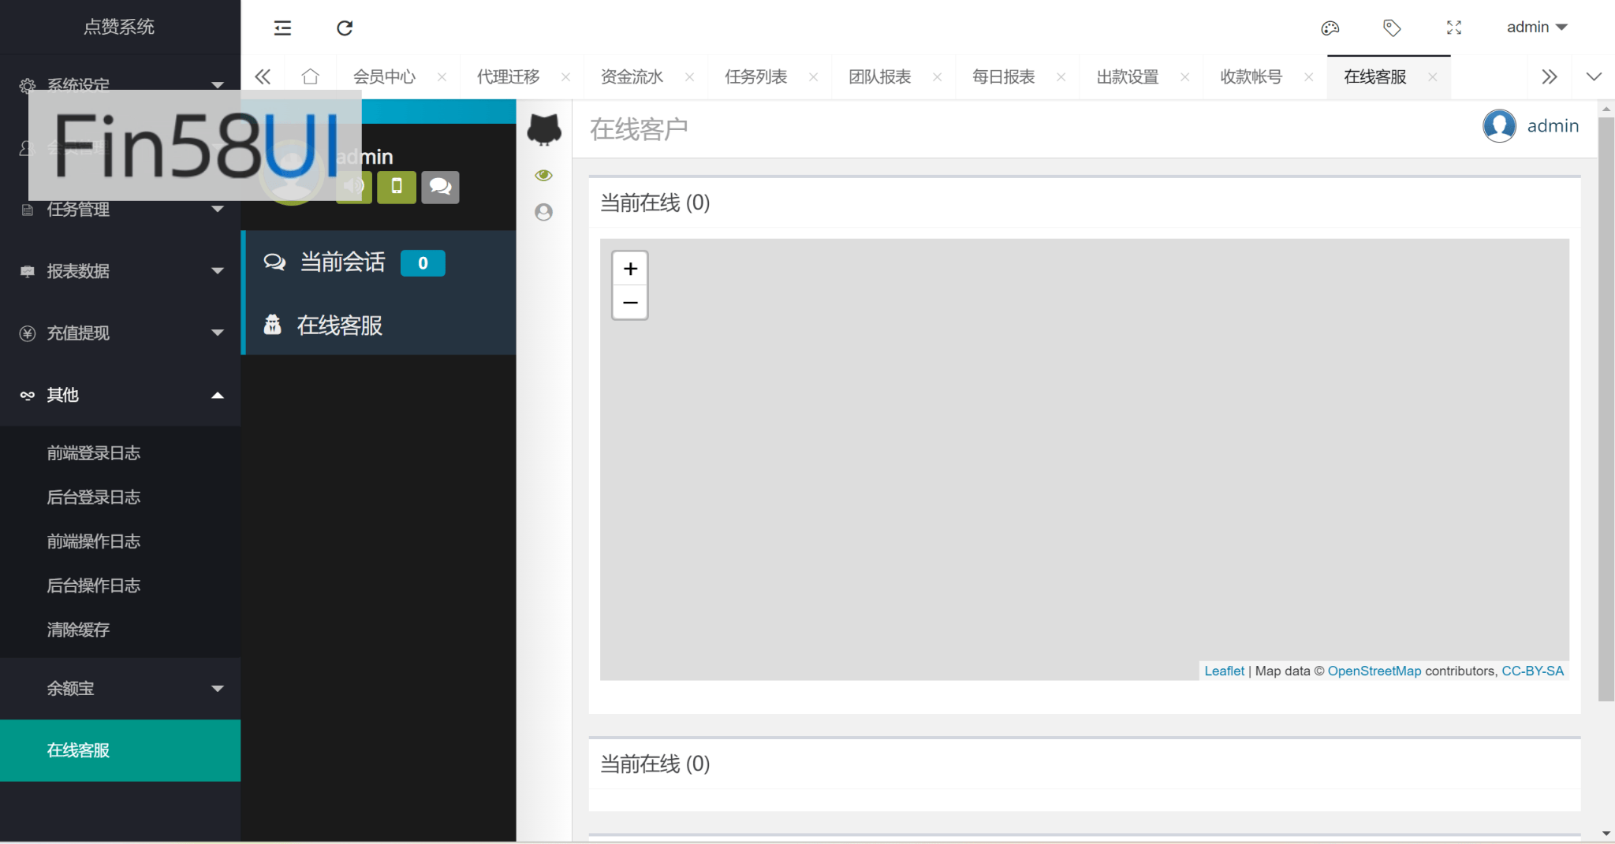The height and width of the screenshot is (844, 1615).
Task: Click the black cat logo icon
Action: pyautogui.click(x=544, y=129)
